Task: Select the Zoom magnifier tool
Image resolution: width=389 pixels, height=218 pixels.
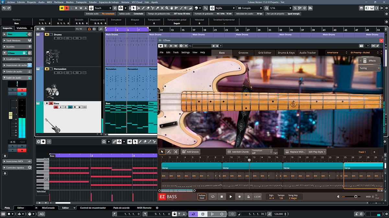Action: coord(168,8)
